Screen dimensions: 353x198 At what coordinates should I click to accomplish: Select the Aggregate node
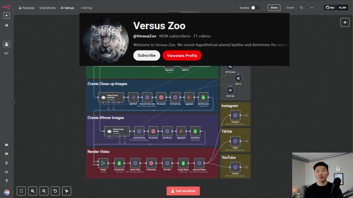click(x=189, y=97)
